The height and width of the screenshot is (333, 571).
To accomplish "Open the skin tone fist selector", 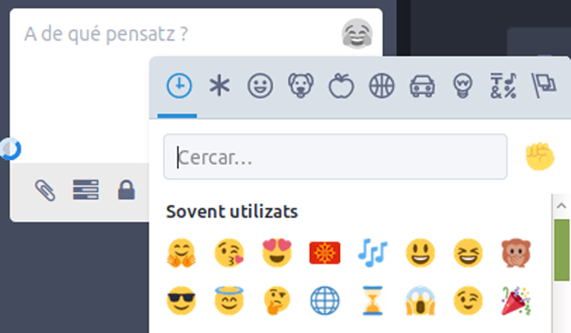I will pos(540,157).
